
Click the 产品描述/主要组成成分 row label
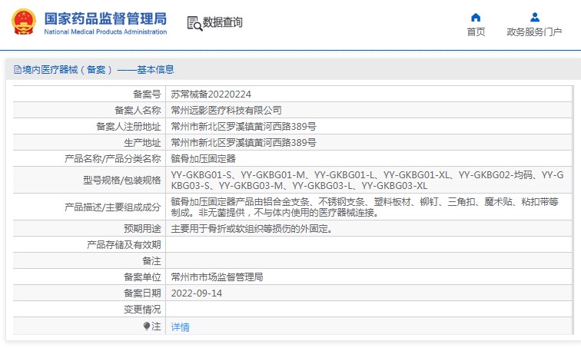(113, 207)
